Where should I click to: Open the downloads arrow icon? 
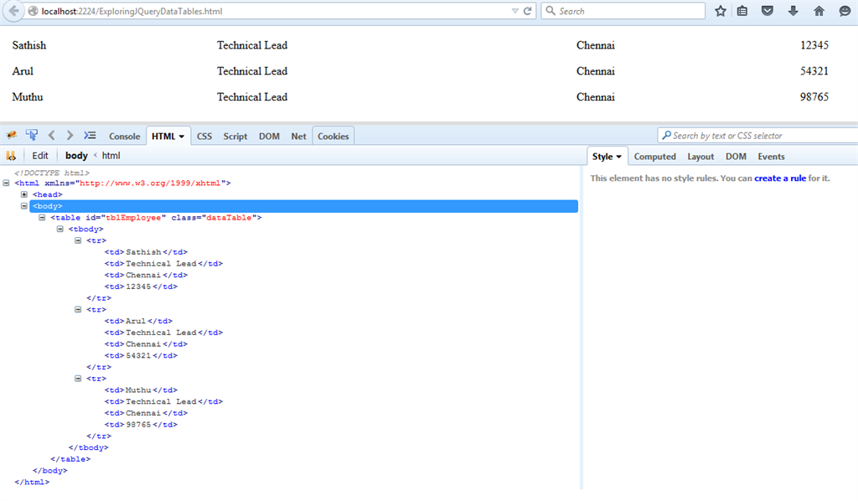pos(793,11)
